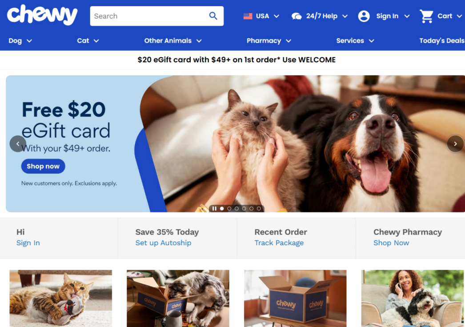Expand the Dog category dropdown
Screen dimensions: 465x327
[x=20, y=40]
